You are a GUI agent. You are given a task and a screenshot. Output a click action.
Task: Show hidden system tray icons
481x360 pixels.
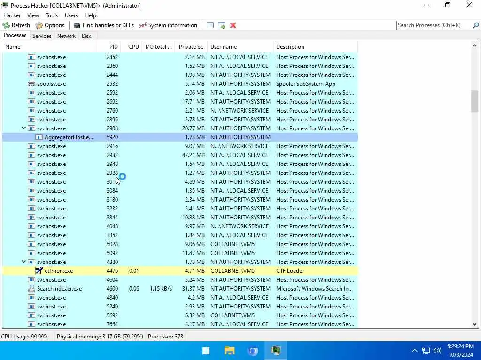[x=414, y=351]
